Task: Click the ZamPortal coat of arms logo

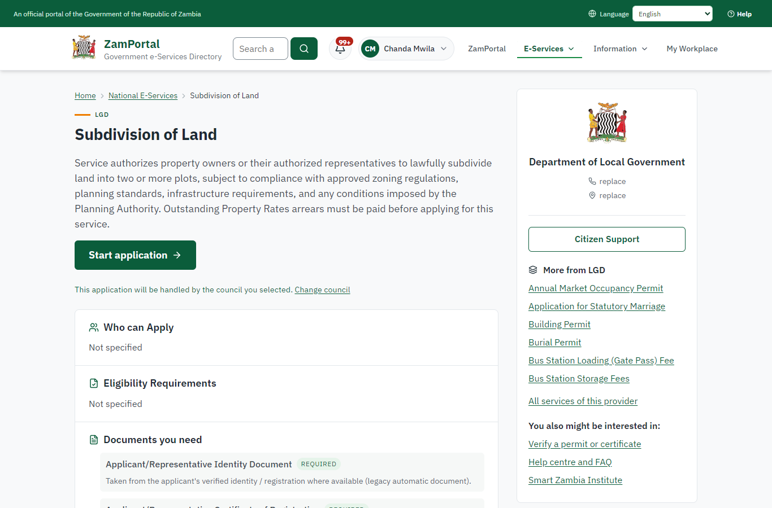Action: (x=84, y=48)
